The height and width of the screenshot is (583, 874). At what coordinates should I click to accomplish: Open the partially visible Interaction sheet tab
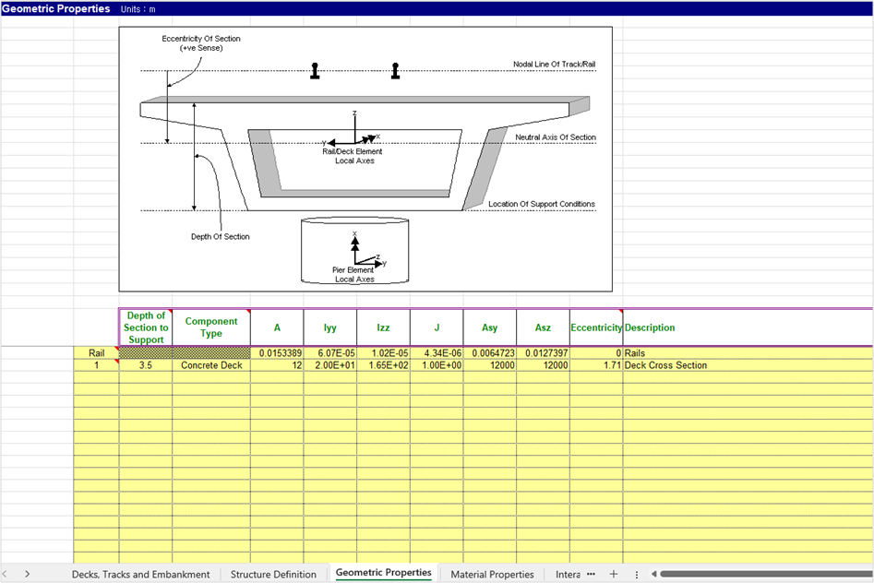568,574
